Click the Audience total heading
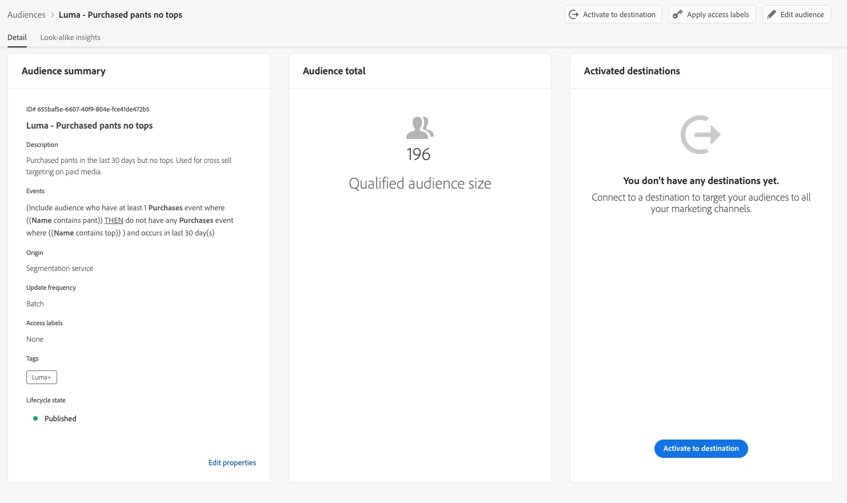The height and width of the screenshot is (503, 847). point(334,71)
